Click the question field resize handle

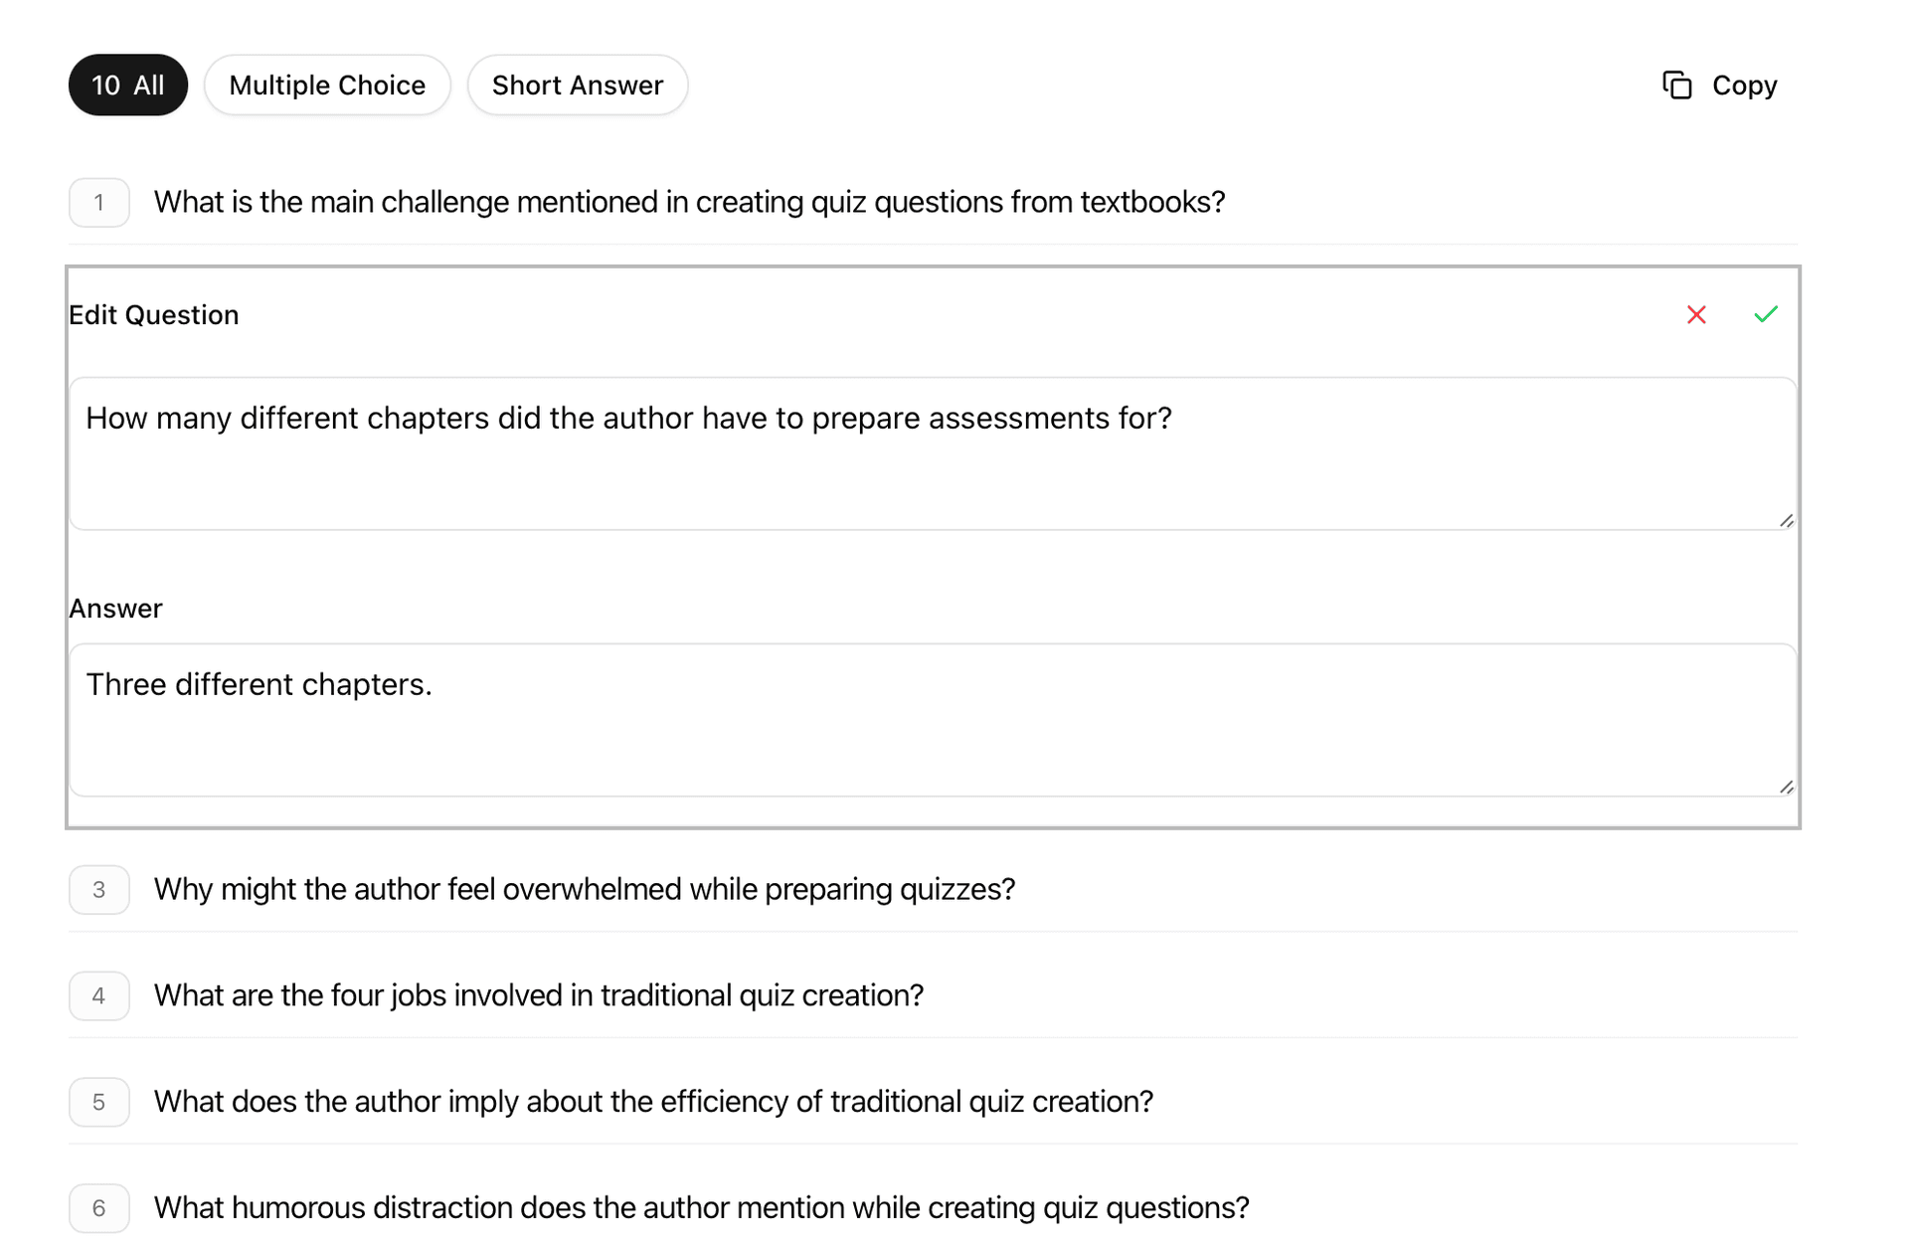[1785, 520]
